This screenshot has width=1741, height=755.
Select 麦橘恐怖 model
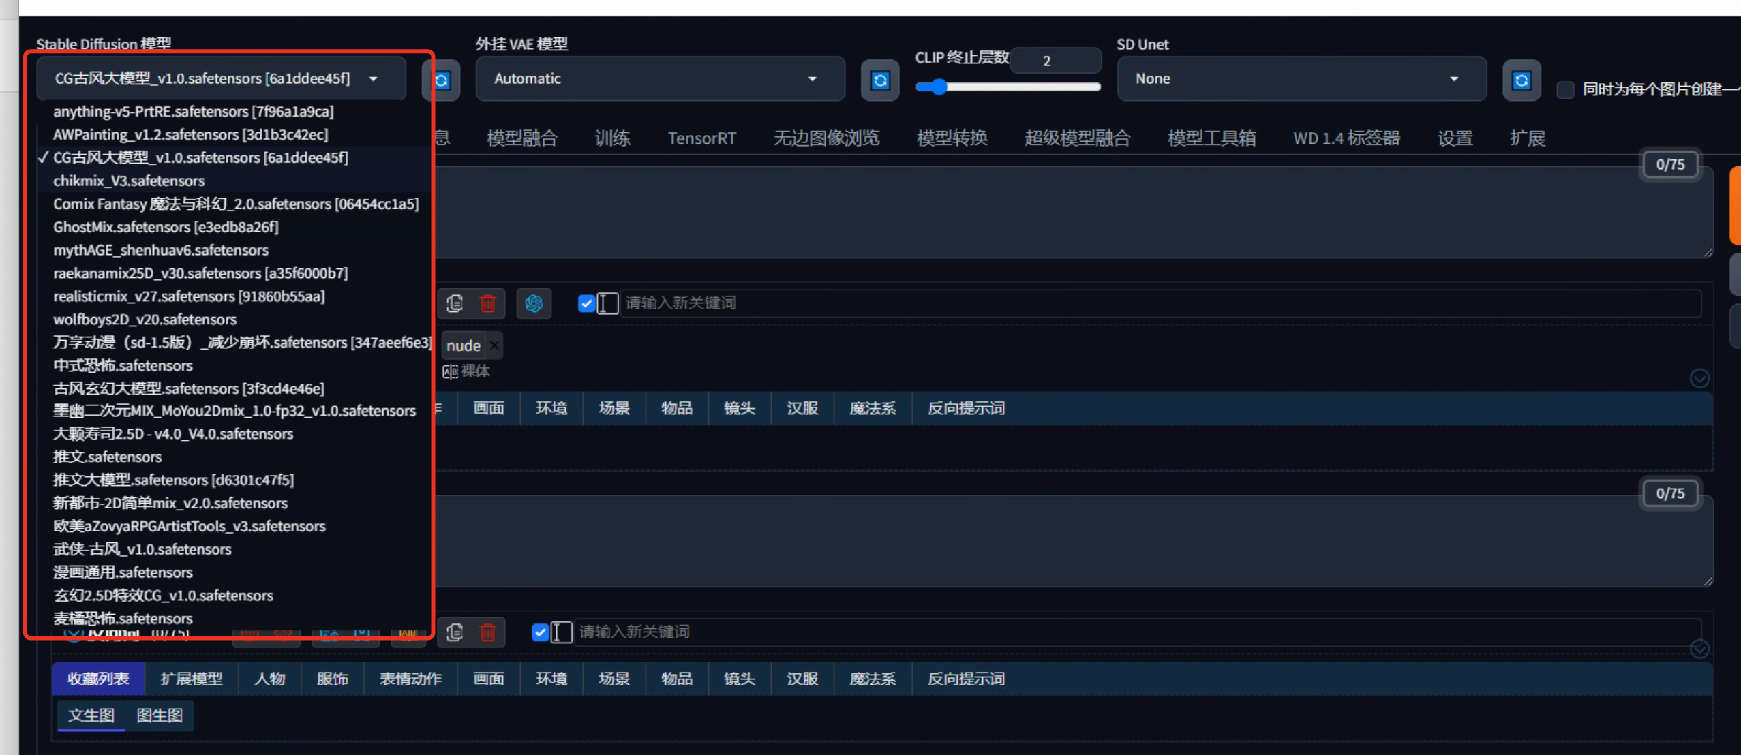[234, 619]
